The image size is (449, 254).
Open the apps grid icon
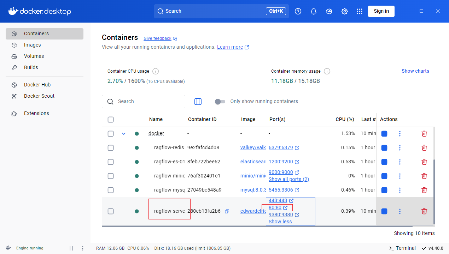(x=360, y=11)
